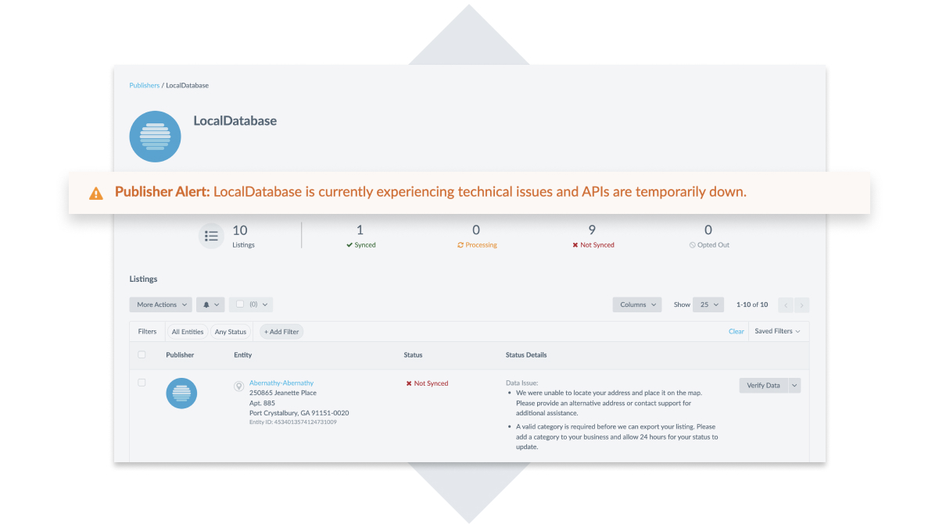Expand the arrow next to Verify Data
The image size is (939, 527).
click(x=795, y=385)
